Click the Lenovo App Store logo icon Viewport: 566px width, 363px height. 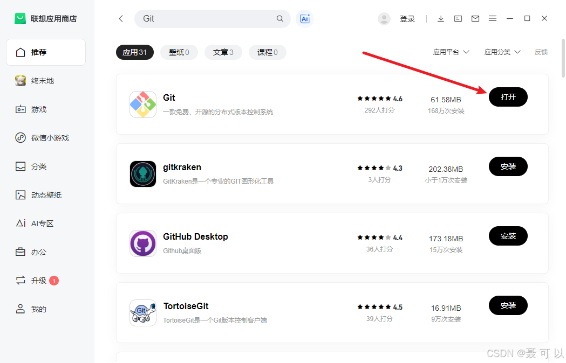[20, 19]
